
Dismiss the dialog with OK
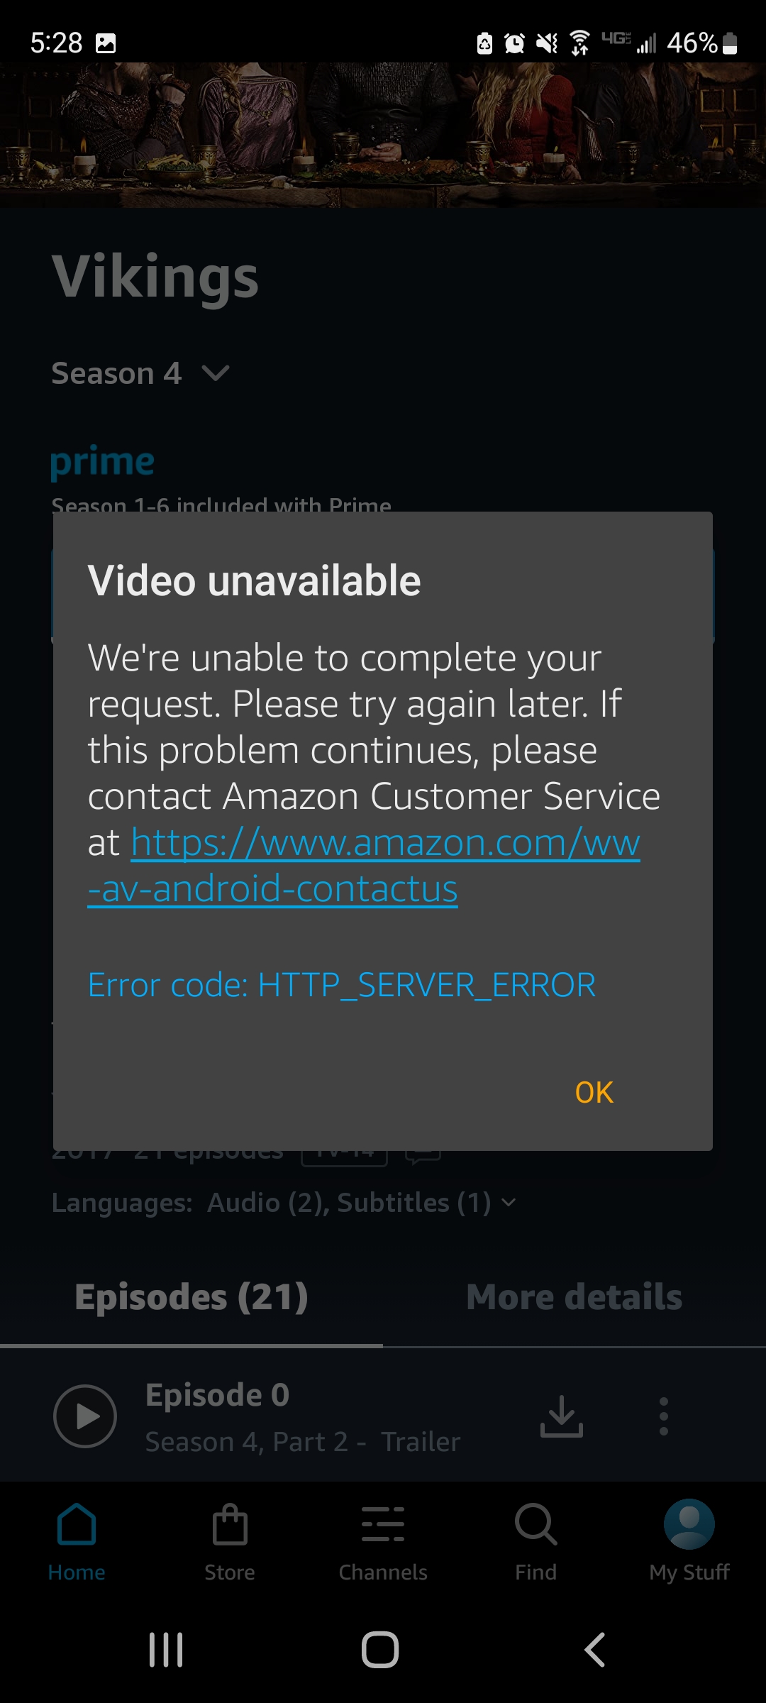point(594,1093)
